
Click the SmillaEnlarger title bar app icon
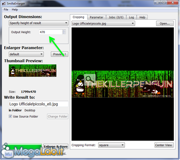coord(4,4)
